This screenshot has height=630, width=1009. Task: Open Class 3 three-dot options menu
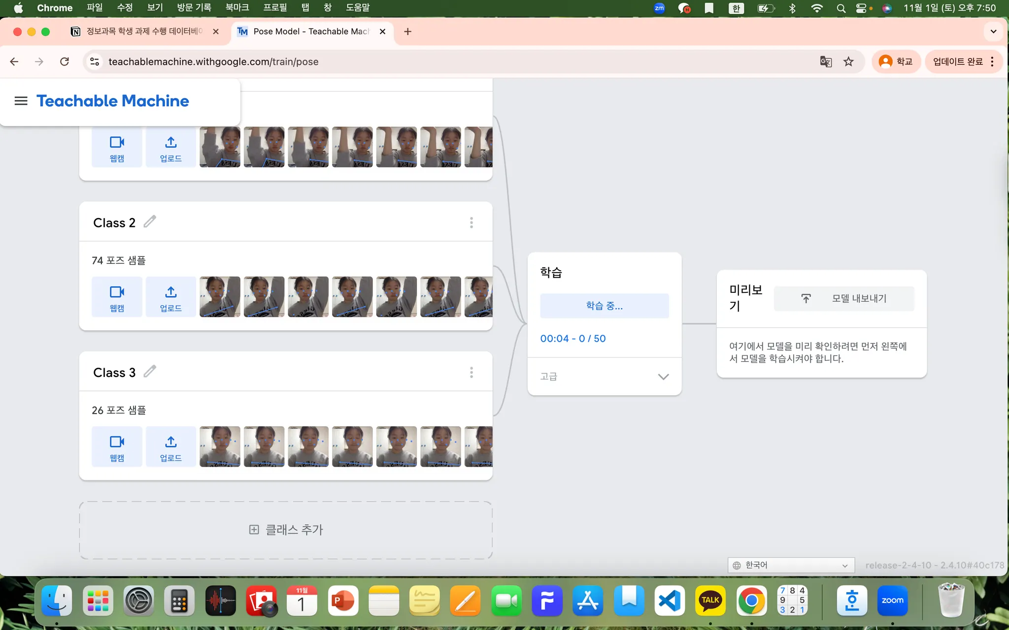471,372
